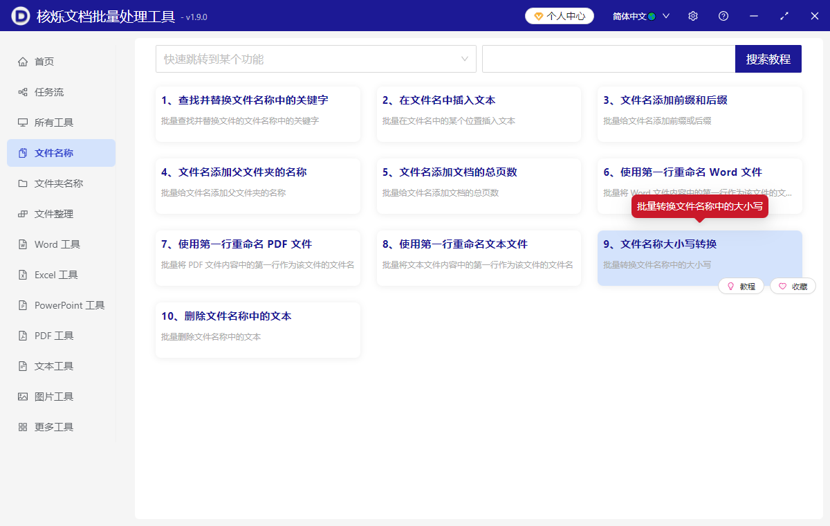Click the 教程 tutorial button
Screen dimensions: 830x526
coord(741,287)
